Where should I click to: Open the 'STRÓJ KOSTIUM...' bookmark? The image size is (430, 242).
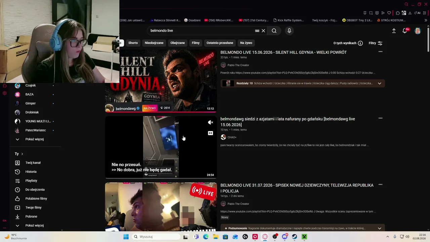(391, 20)
